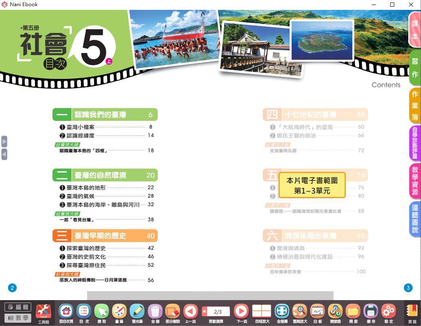
Task: Click the 全刪 trash can icon
Action: pos(155,313)
